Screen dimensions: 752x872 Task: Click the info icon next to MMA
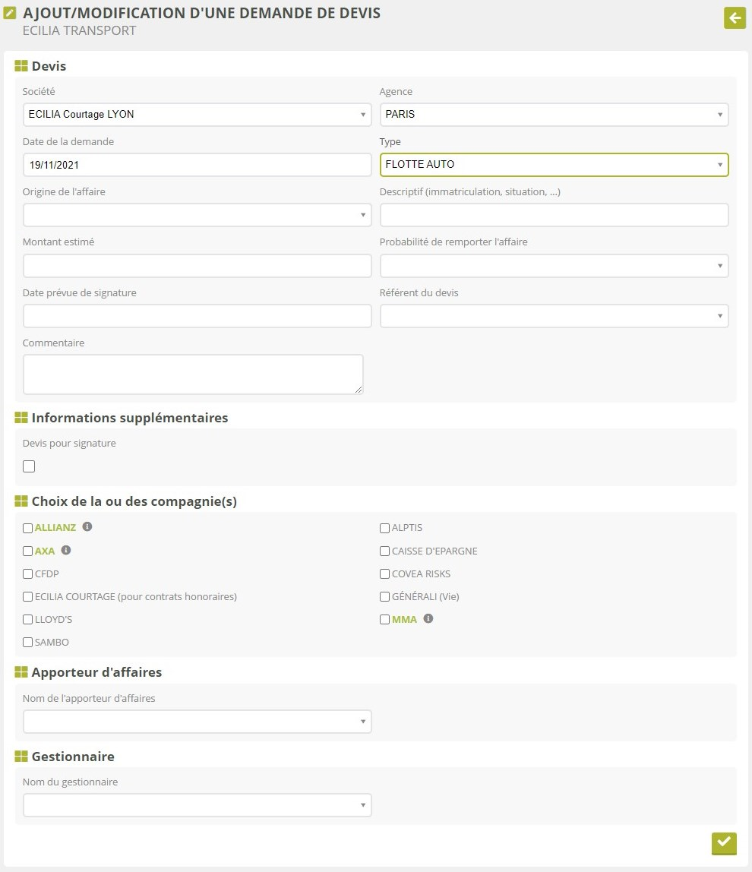(428, 619)
